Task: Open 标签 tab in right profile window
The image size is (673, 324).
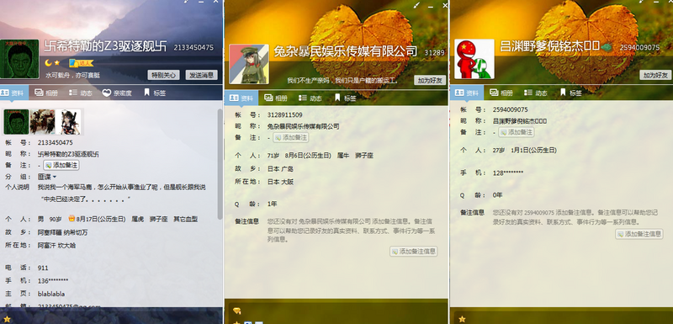Action: coord(571,93)
